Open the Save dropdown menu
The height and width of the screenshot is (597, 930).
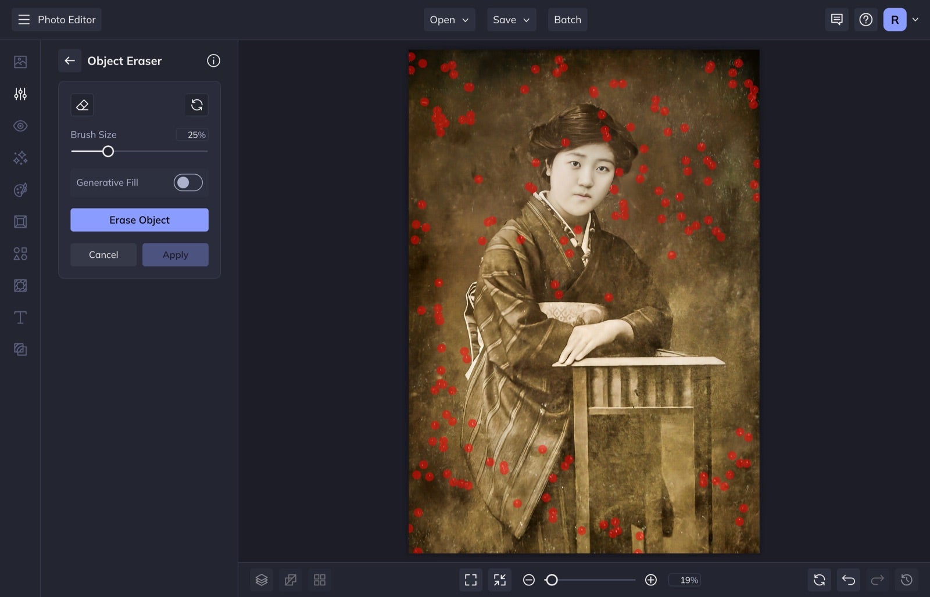pos(511,19)
